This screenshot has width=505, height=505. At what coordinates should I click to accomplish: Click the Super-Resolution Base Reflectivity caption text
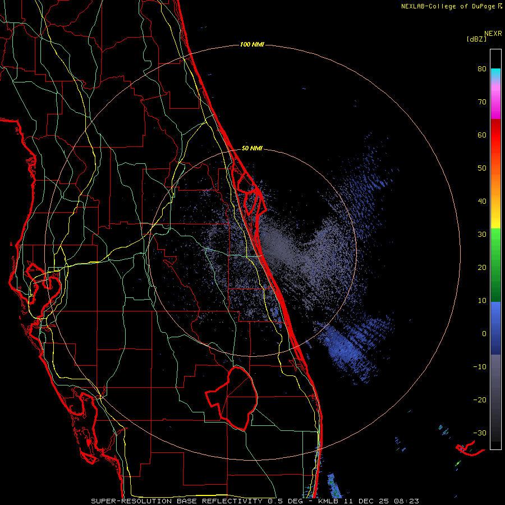coord(198,501)
